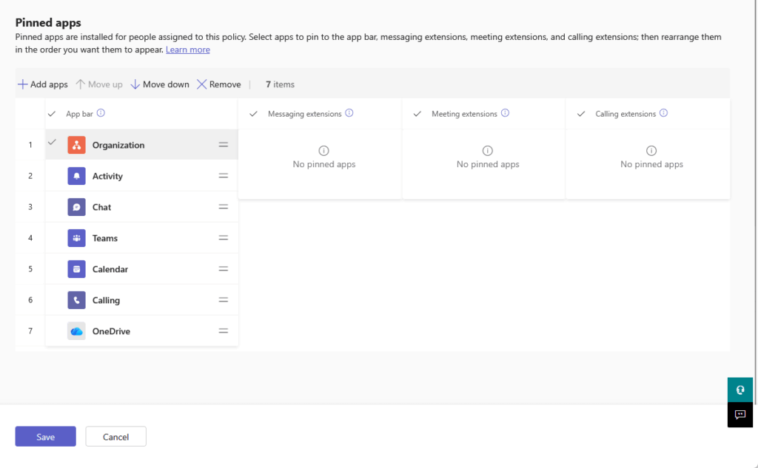Viewport: 758px width, 468px height.
Task: Grab the Teams row drag handle
Action: (223, 237)
